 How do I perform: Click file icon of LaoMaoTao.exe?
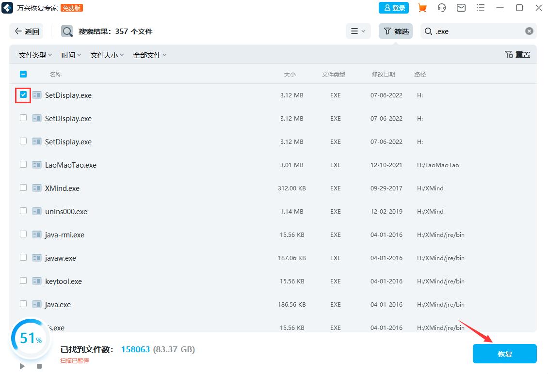pos(37,165)
